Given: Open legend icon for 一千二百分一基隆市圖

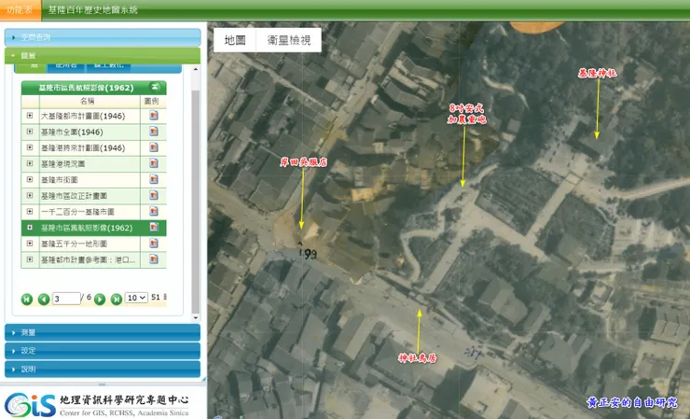Looking at the screenshot, I should pos(154,212).
